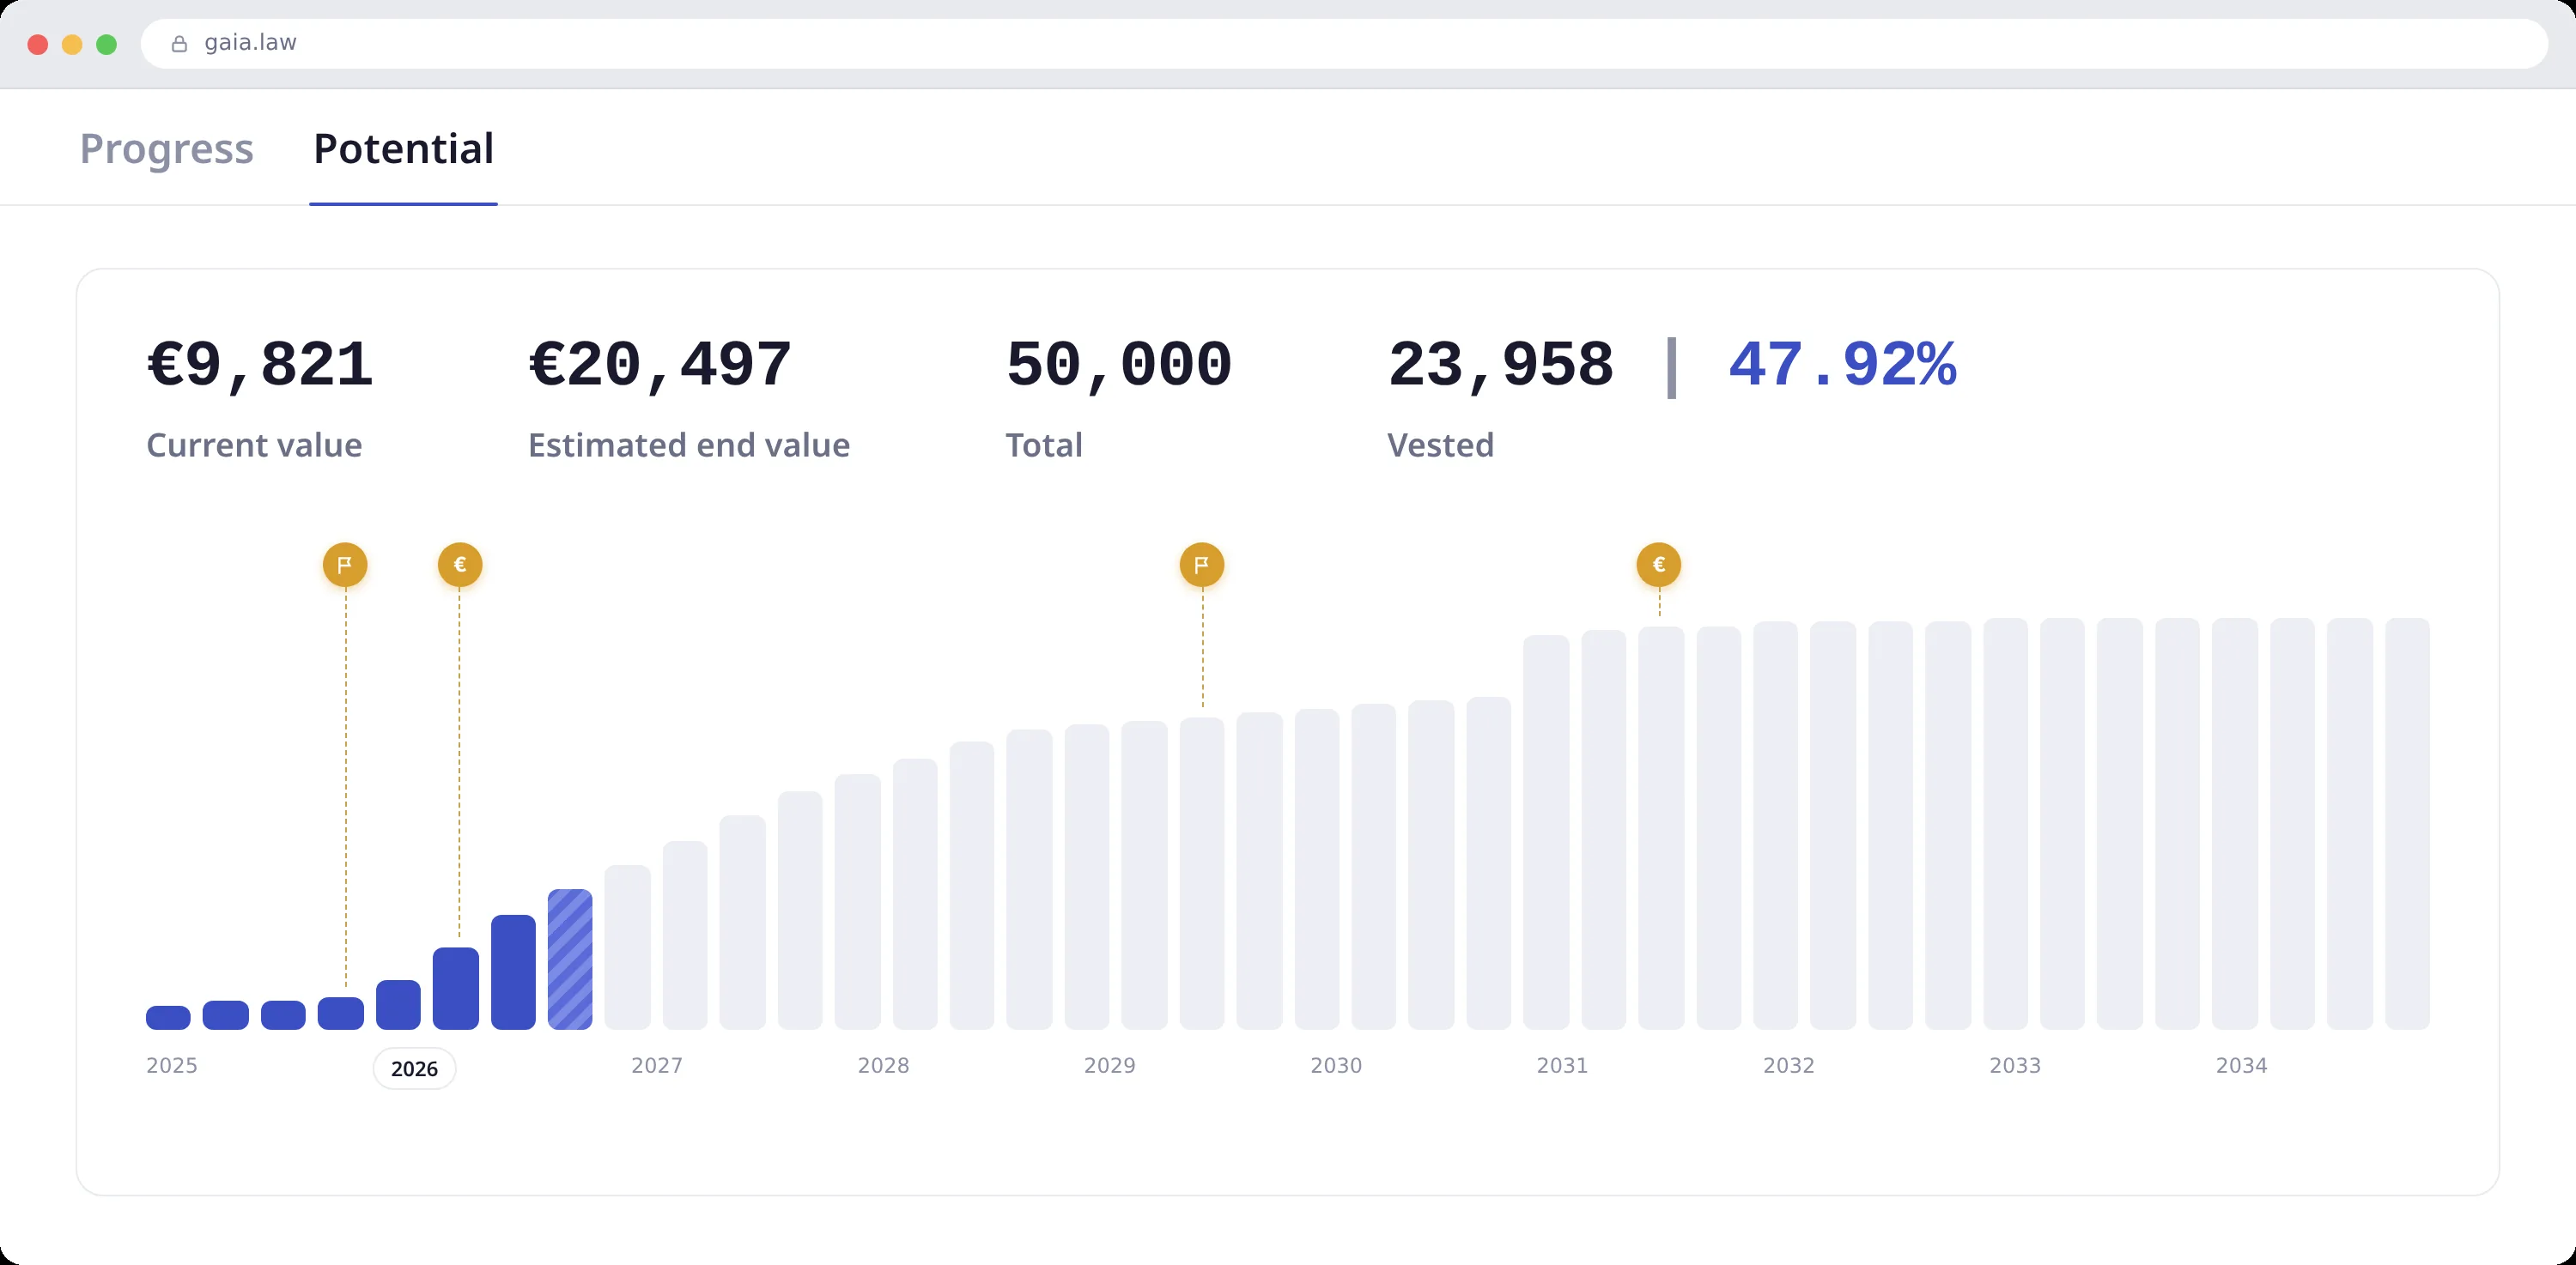The width and height of the screenshot is (2576, 1265).
Task: Click the €9,821 current value figure
Action: pyautogui.click(x=260, y=365)
